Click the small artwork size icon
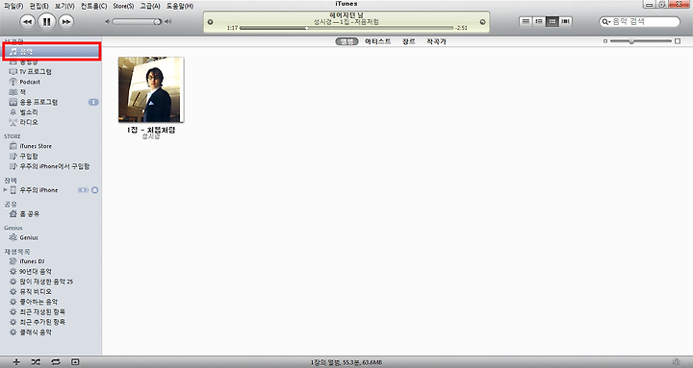The height and width of the screenshot is (368, 693). (605, 41)
